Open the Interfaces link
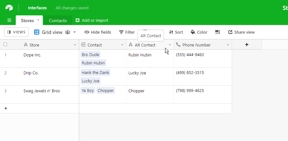Screen dimensions: 288x141 tap(37, 8)
